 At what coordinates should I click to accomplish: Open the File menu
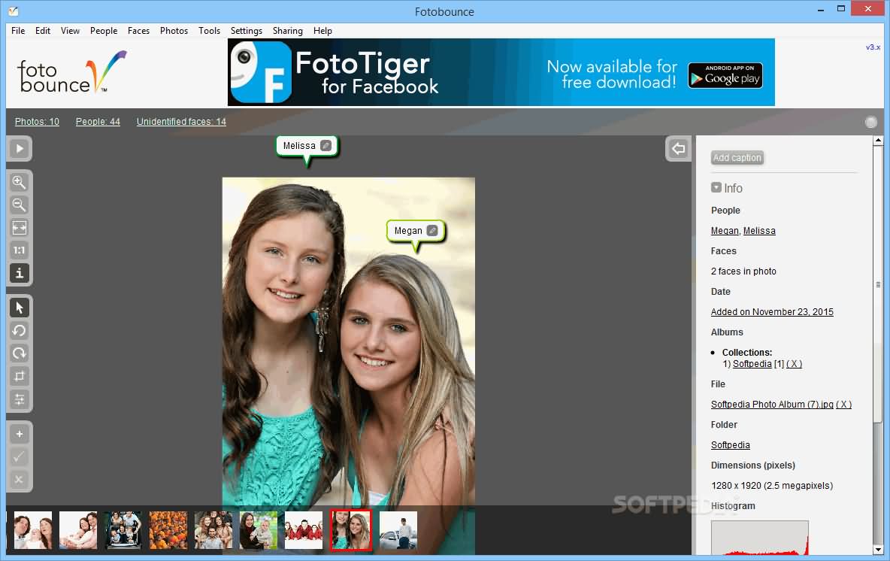pyautogui.click(x=18, y=31)
